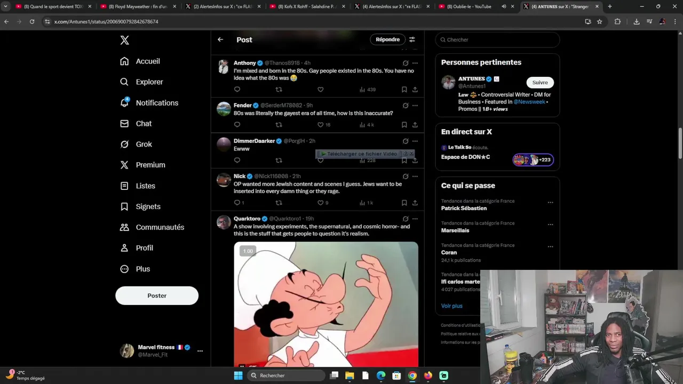The height and width of the screenshot is (384, 683).
Task: Share Nick's comment
Action: click(415, 203)
